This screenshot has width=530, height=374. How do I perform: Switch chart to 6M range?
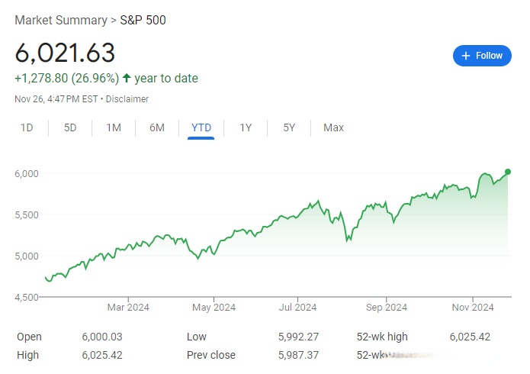157,127
